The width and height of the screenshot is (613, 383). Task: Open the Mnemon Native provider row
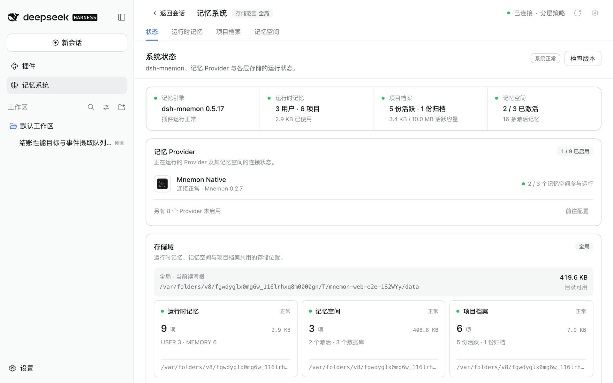click(x=374, y=184)
